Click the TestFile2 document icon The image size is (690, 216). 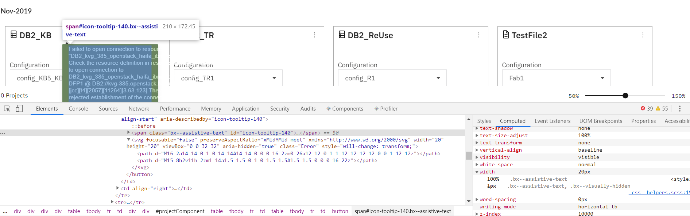506,35
